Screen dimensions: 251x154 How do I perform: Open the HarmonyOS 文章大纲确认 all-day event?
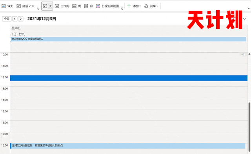pos(128,39)
